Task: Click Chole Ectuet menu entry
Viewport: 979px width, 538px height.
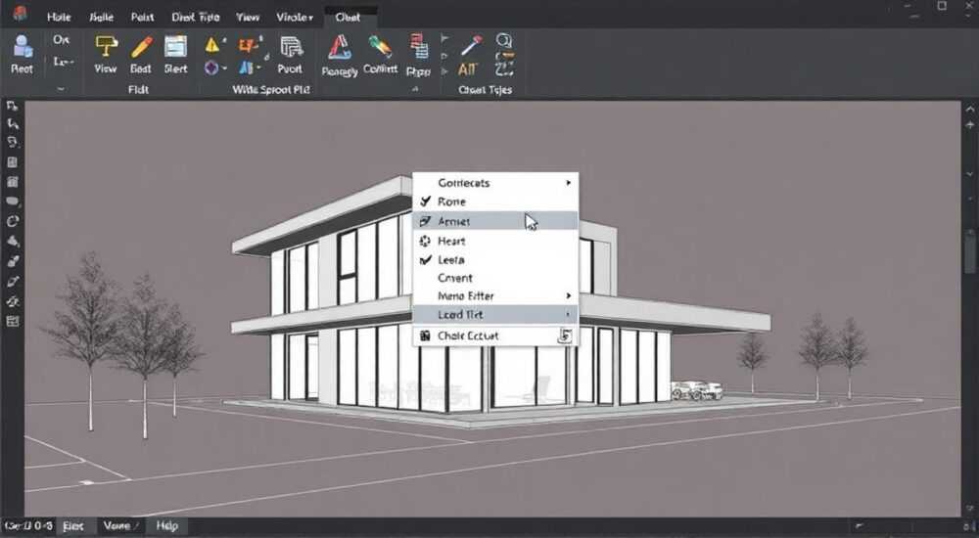Action: tap(495, 336)
